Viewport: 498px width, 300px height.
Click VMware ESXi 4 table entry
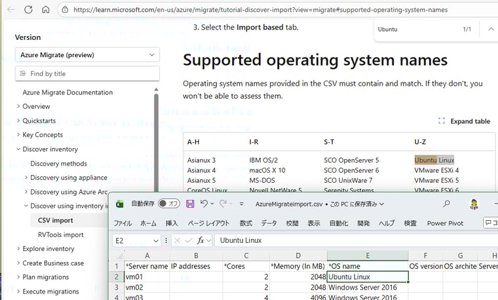click(x=436, y=170)
